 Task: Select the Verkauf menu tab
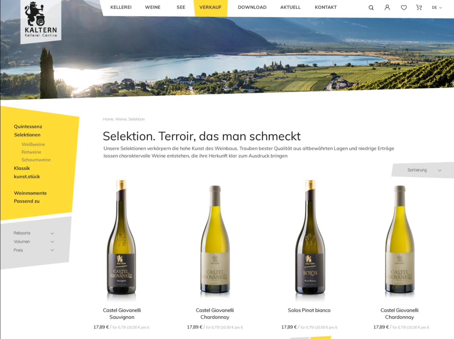click(x=210, y=7)
